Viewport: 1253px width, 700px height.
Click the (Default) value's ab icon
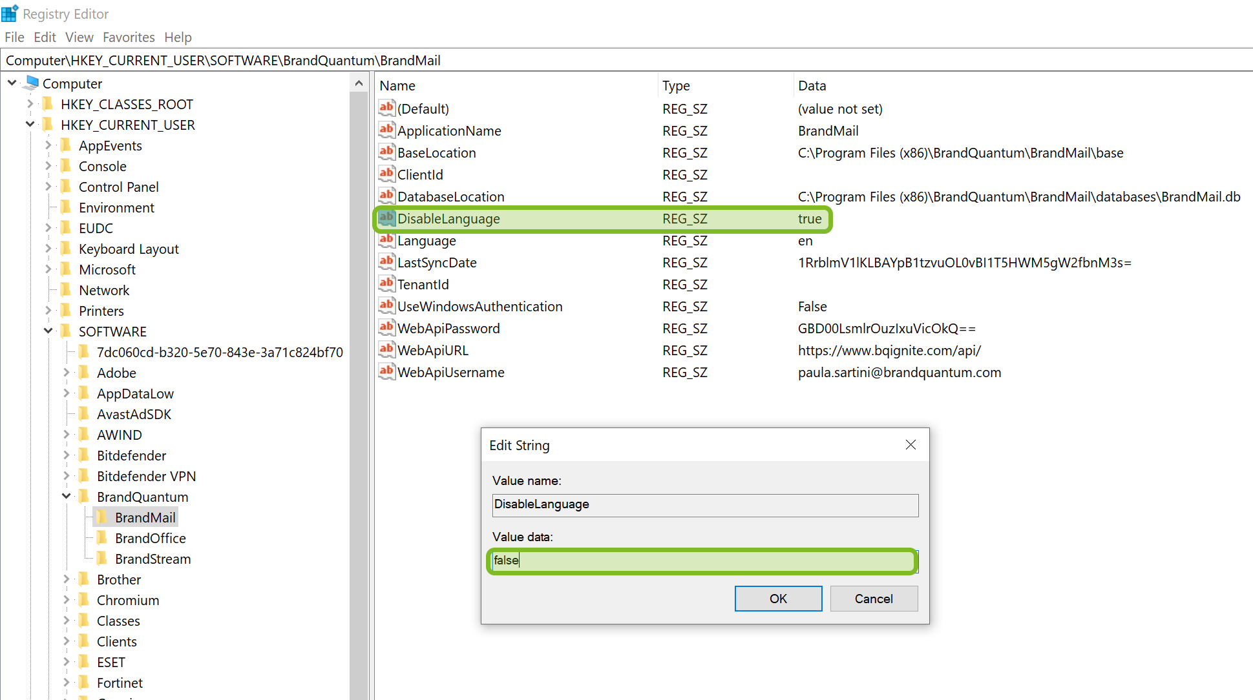pos(386,108)
